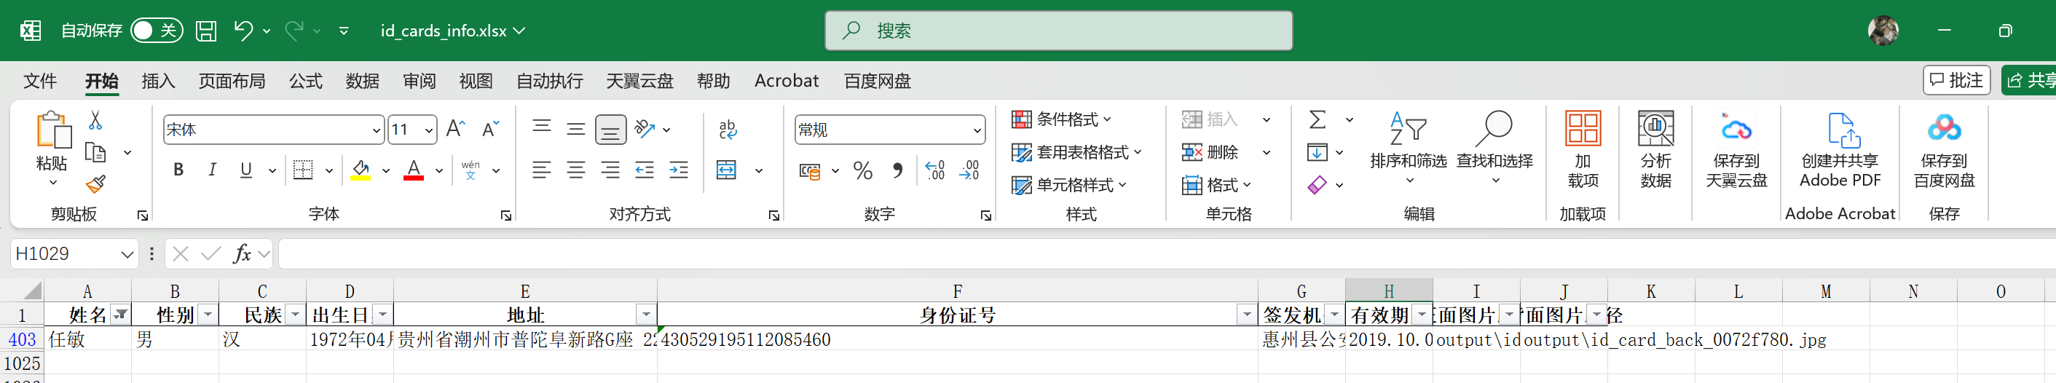Click the Cut scissors icon
Image resolution: width=2056 pixels, height=383 pixels.
[x=96, y=120]
